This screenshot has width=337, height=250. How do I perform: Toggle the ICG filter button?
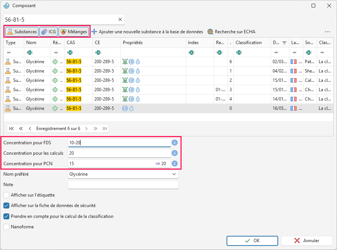click(49, 32)
